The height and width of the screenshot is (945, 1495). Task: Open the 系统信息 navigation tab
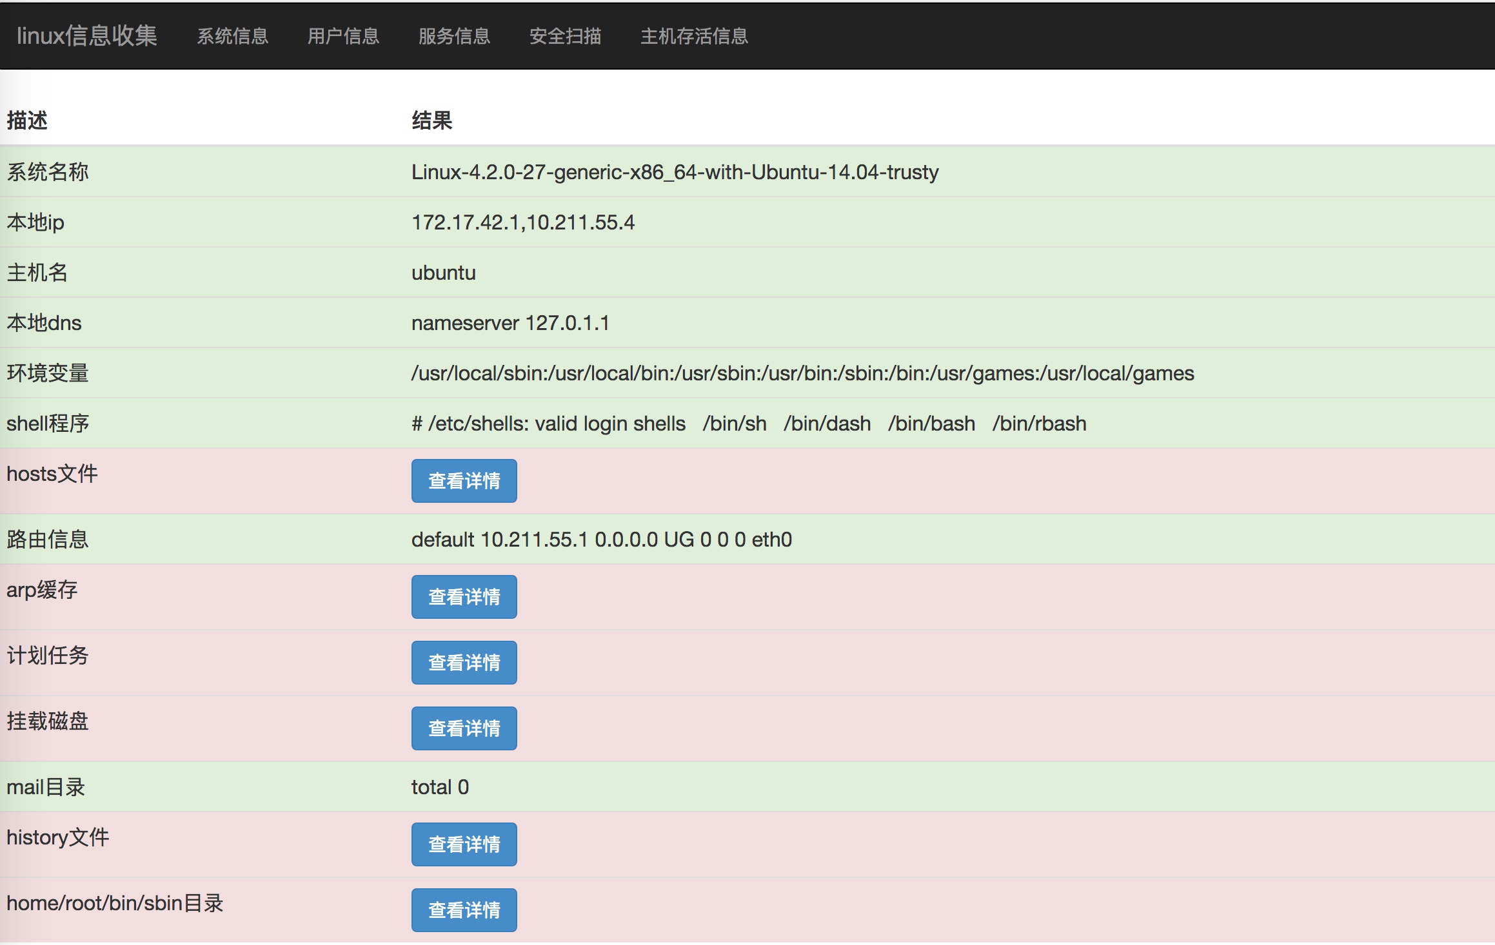pos(232,36)
